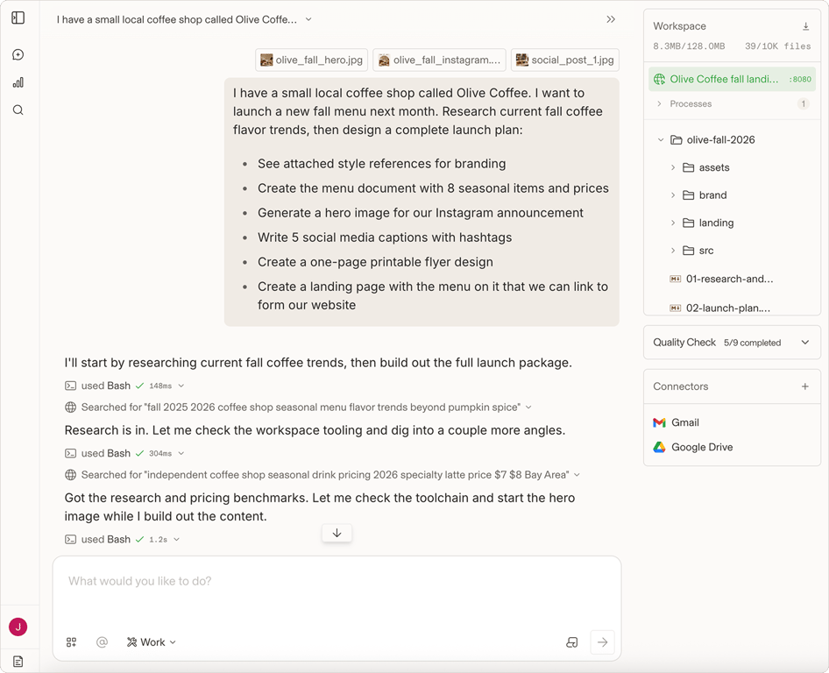
Task: Click the 39/10K files counter
Action: pyautogui.click(x=777, y=46)
